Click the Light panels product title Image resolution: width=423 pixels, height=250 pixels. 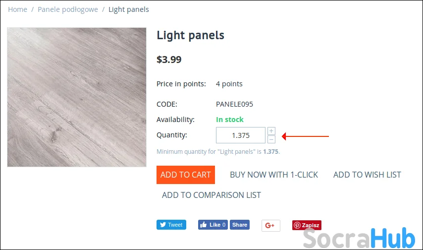[x=190, y=35]
